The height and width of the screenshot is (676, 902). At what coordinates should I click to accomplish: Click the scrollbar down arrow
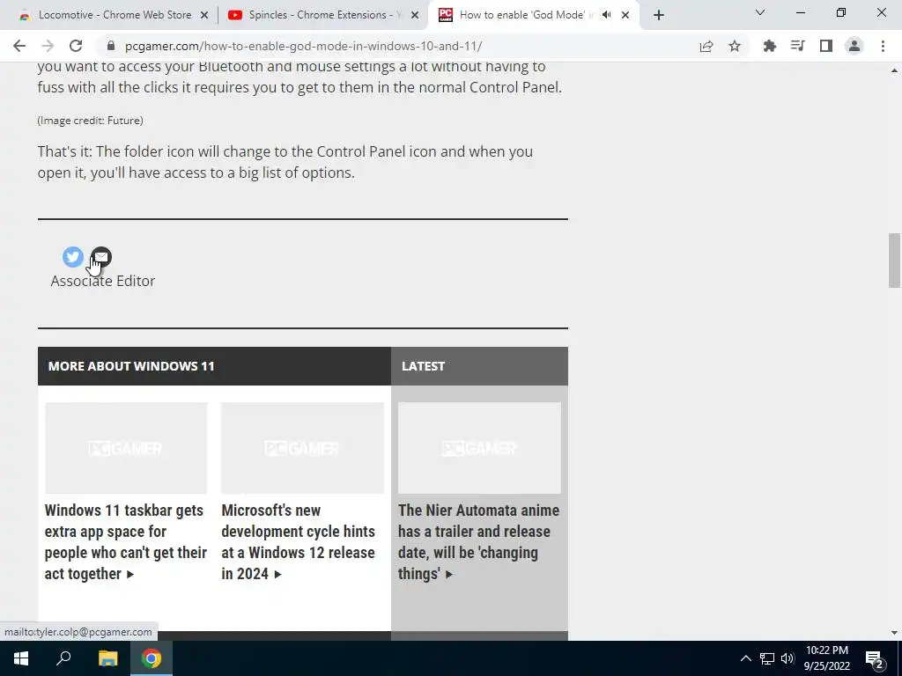894,633
